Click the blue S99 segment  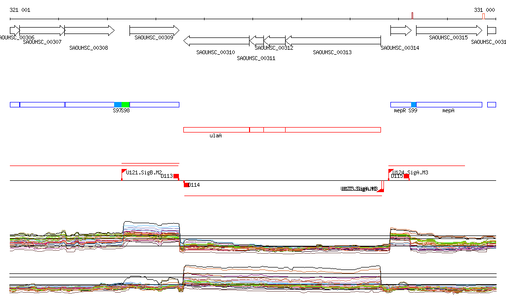pos(414,104)
